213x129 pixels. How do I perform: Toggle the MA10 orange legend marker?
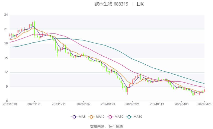91,117
